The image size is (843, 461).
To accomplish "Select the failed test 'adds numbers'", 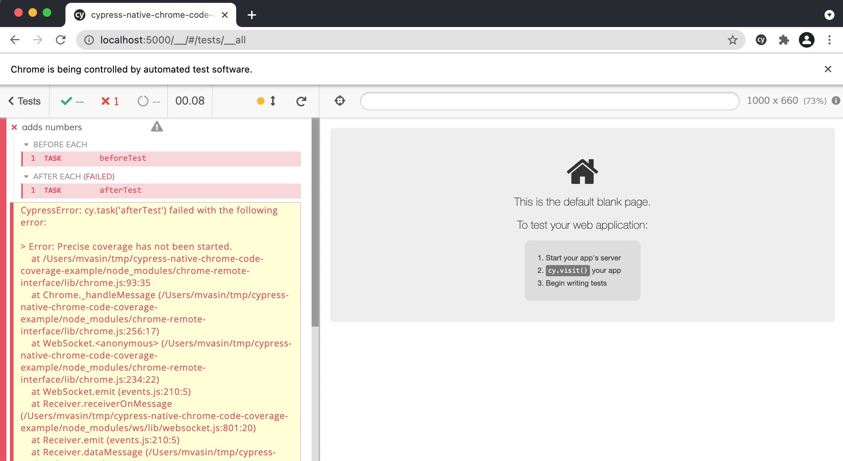I will tap(52, 127).
